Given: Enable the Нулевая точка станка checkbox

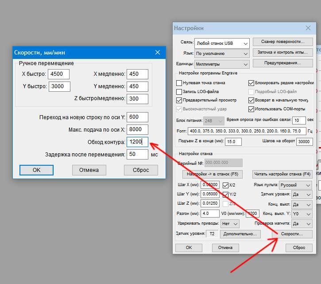Looking at the screenshot, I should [179, 83].
